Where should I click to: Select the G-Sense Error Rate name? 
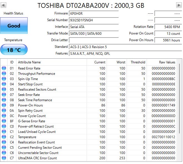point(31,121)
